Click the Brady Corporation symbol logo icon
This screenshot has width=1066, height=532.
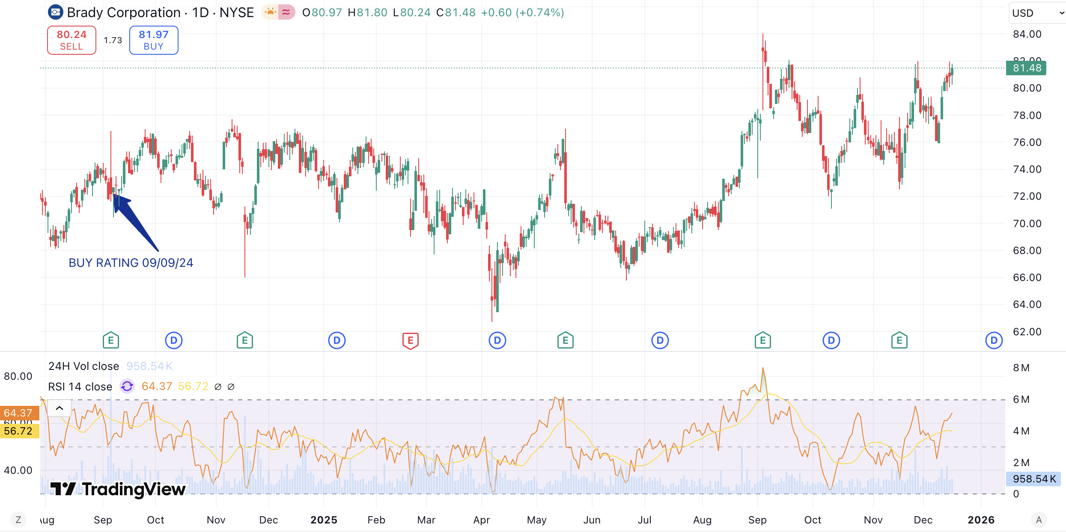point(55,12)
